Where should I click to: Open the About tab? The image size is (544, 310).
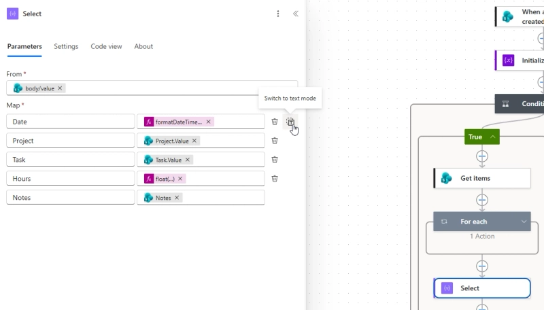[x=143, y=46]
